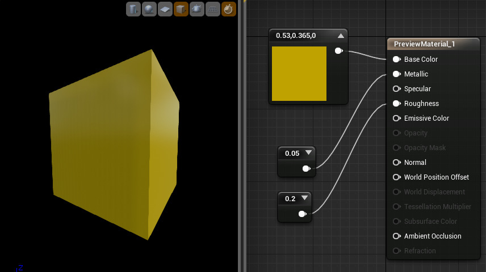Click the Opacity input pin
Screen dimensions: 486x272
point(396,133)
